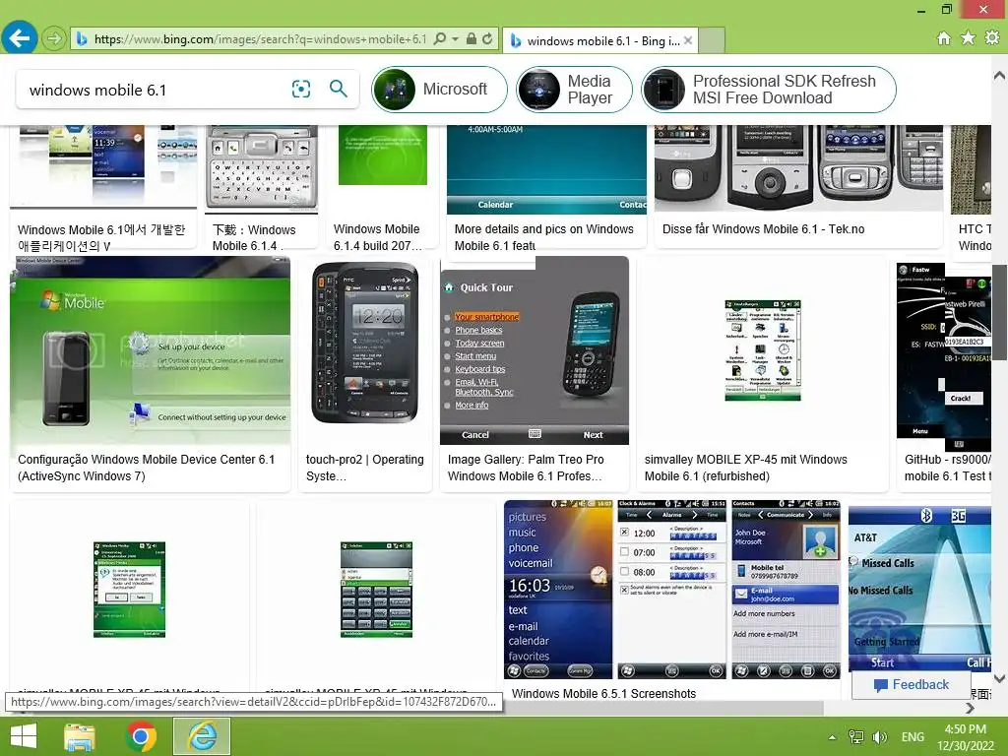Open the simvalley green dialog screen thumbnail
Screen dimensions: 1008x756
pyautogui.click(x=129, y=590)
